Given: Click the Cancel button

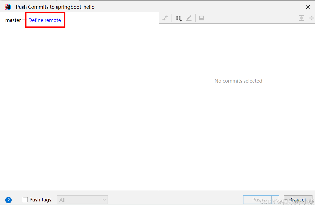Looking at the screenshot, I should click(x=298, y=200).
